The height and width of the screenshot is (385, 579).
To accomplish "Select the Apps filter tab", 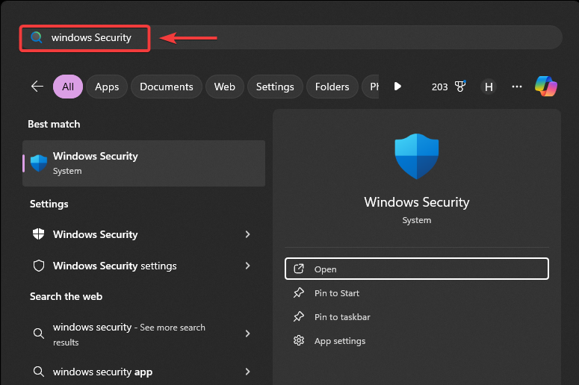I will coord(107,87).
